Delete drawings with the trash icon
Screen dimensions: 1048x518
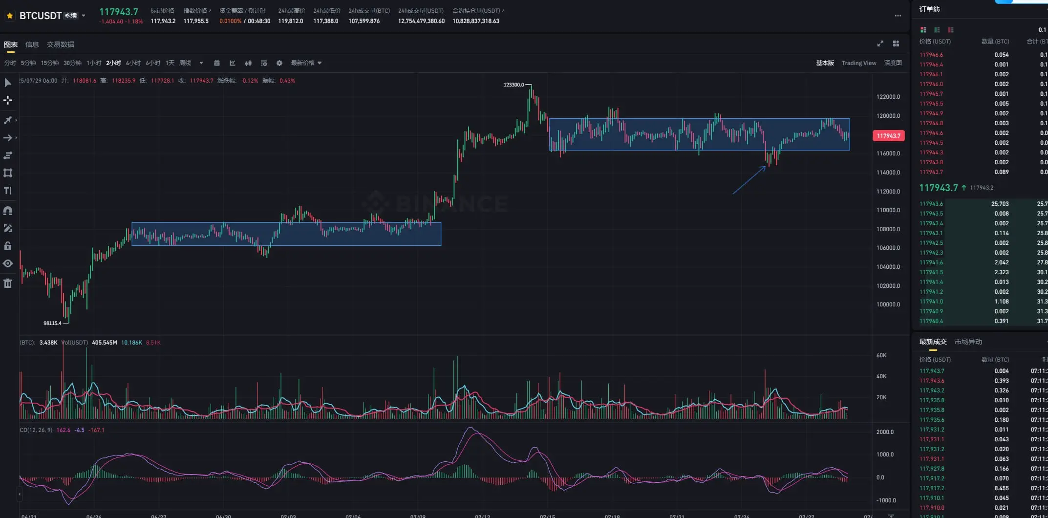[8, 283]
